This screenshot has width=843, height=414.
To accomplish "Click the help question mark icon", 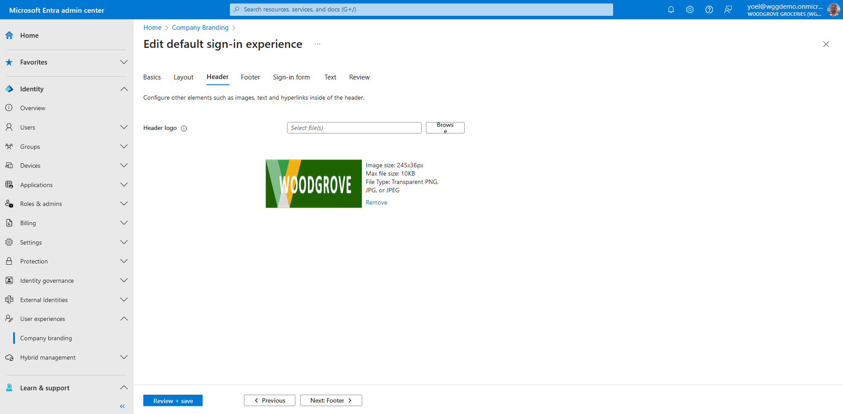I will point(709,10).
